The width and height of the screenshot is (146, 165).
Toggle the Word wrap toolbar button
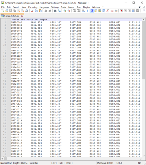(x=84, y=11)
